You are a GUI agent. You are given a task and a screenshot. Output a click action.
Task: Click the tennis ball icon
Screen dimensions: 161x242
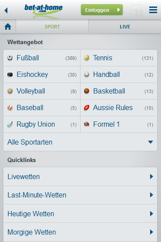click(x=87, y=58)
